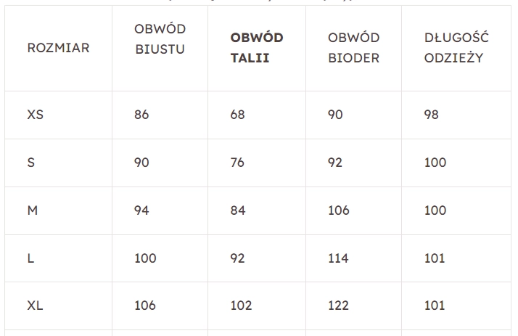This screenshot has width=518, height=336.
Task: Select waist value 68 in XS row
Action: (238, 115)
